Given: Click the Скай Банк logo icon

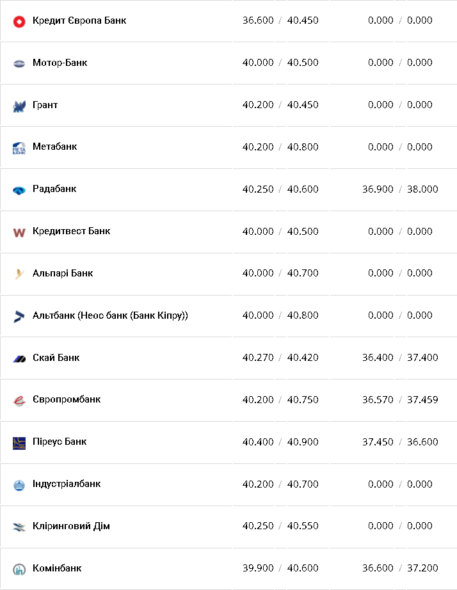Looking at the screenshot, I should (x=19, y=358).
